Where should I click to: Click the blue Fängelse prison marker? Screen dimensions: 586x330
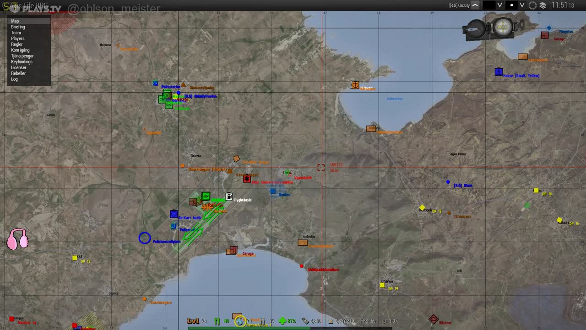click(549, 28)
